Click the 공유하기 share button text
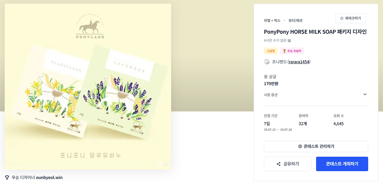This screenshot has height=183, width=383. click(x=291, y=164)
